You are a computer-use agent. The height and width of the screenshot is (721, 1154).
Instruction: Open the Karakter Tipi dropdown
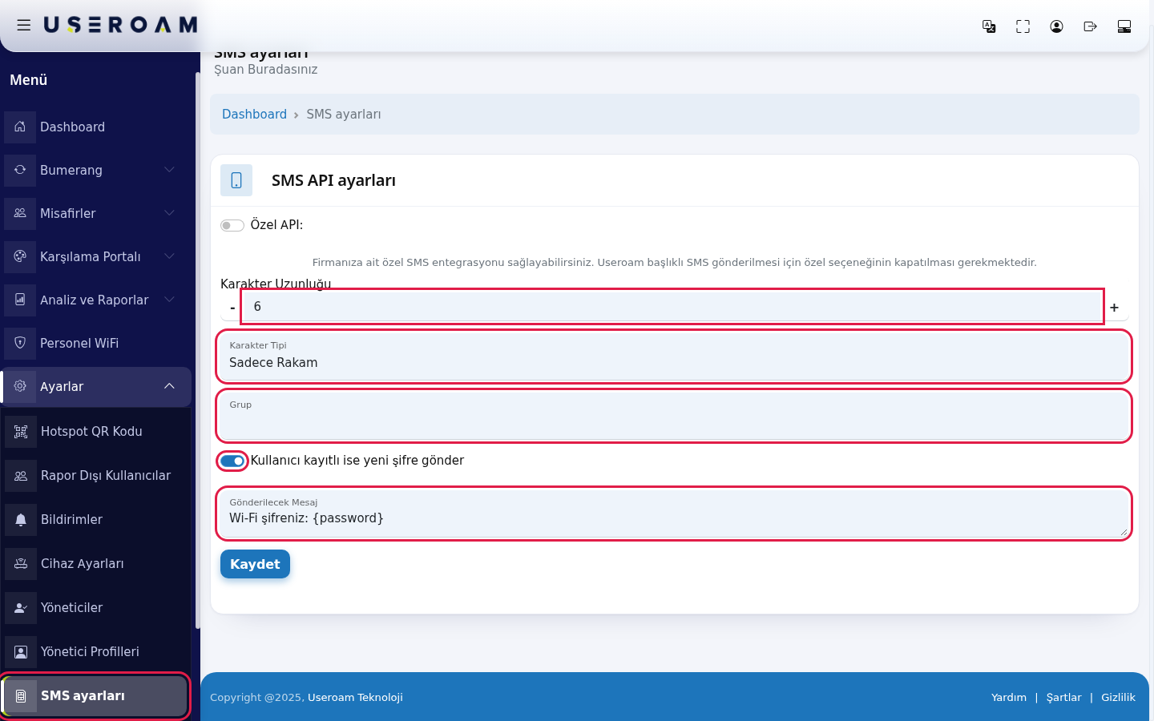coord(674,356)
